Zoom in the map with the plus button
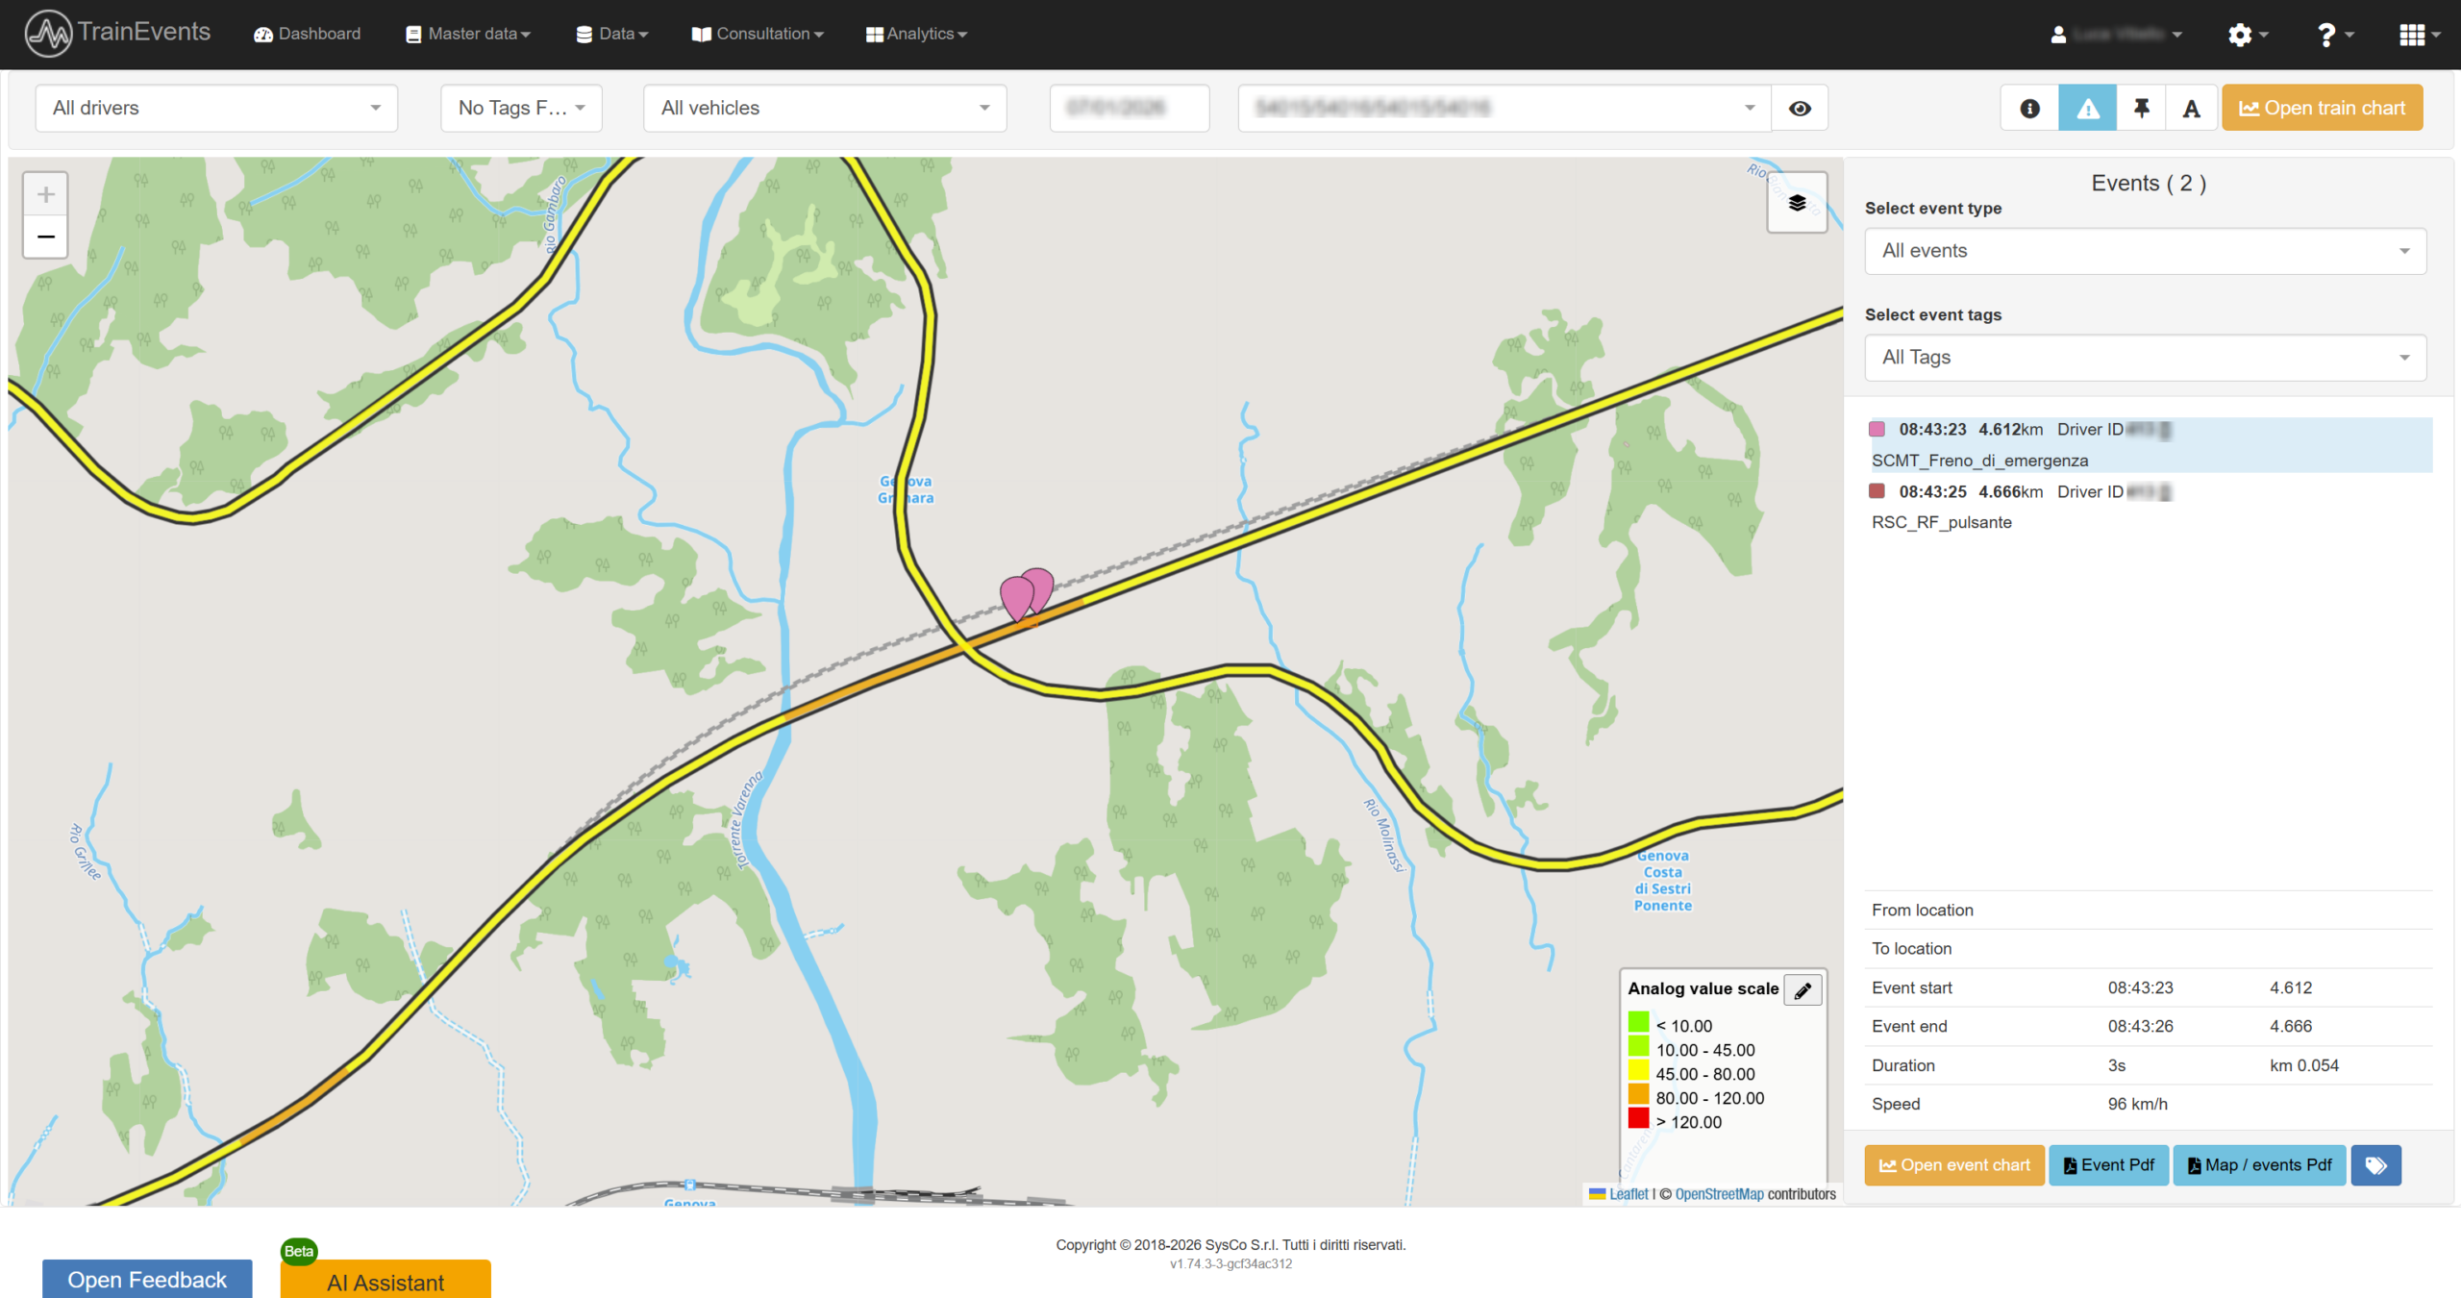 [45, 195]
